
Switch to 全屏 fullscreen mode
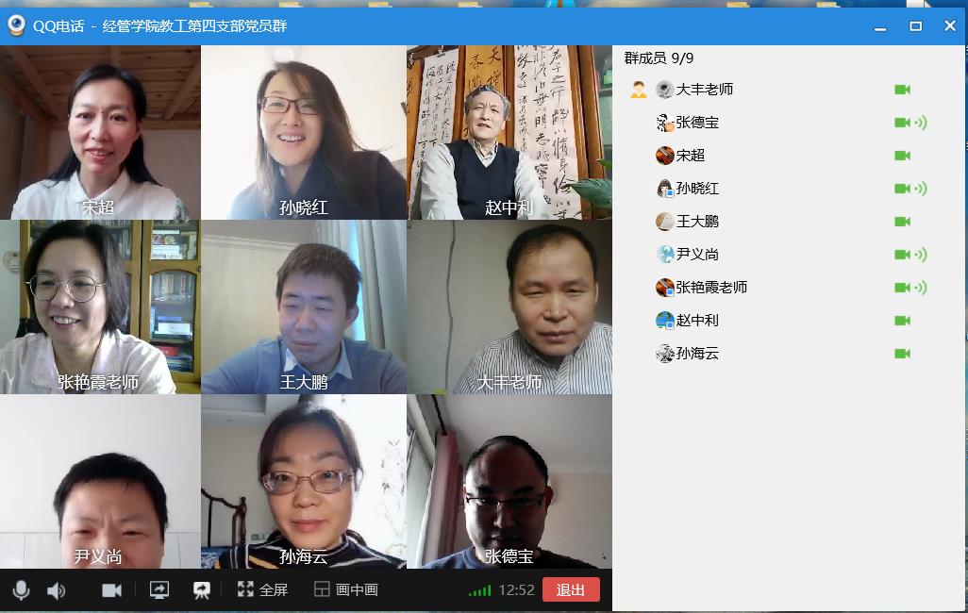pos(262,589)
